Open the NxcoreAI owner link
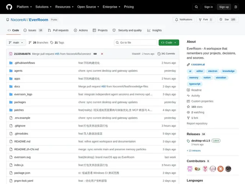Screen dimensions: 245x184 click(x=18, y=20)
